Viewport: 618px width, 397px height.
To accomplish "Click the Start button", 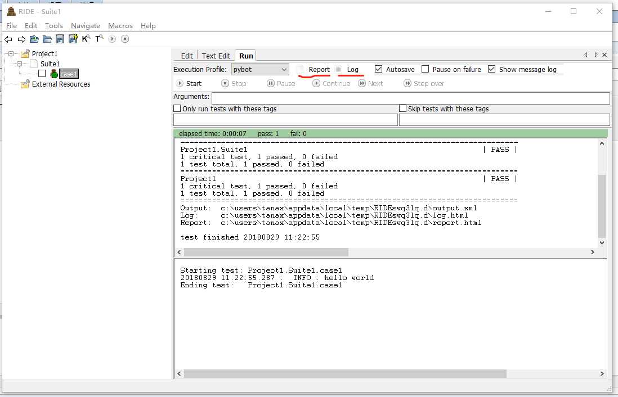I will [189, 83].
